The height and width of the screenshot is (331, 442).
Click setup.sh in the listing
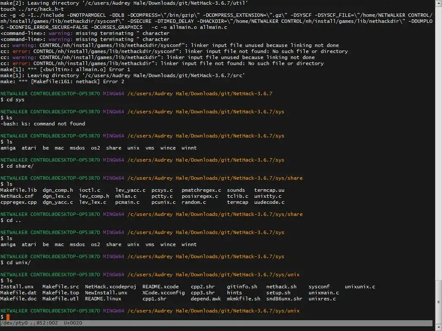coord(278,293)
